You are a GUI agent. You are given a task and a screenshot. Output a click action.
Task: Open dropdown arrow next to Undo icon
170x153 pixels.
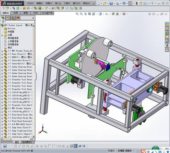click(127, 4)
